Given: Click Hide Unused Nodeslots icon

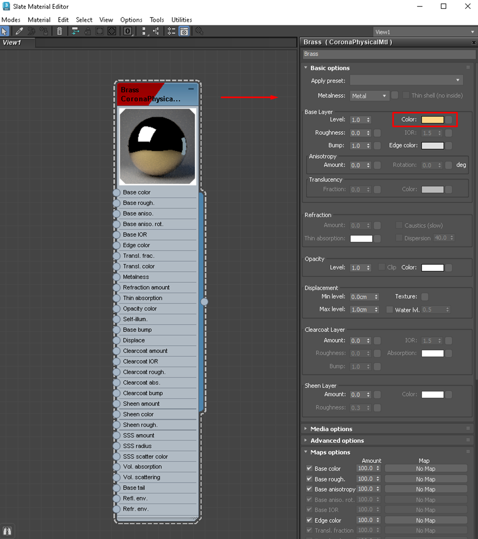Looking at the screenshot, I should [88, 31].
